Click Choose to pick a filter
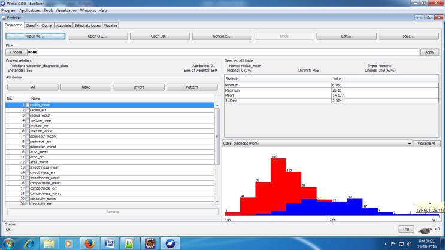The image size is (445, 250). coord(16,52)
